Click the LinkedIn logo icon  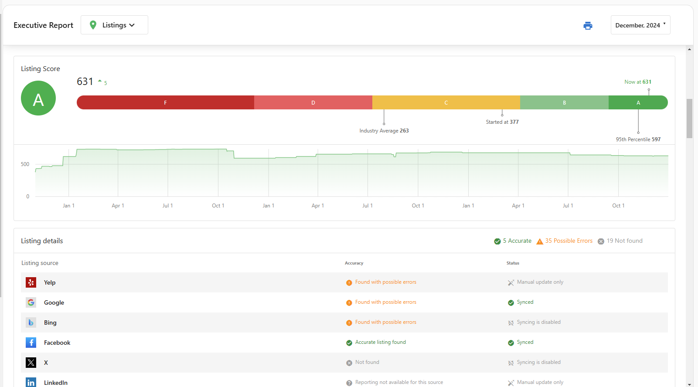pyautogui.click(x=31, y=382)
